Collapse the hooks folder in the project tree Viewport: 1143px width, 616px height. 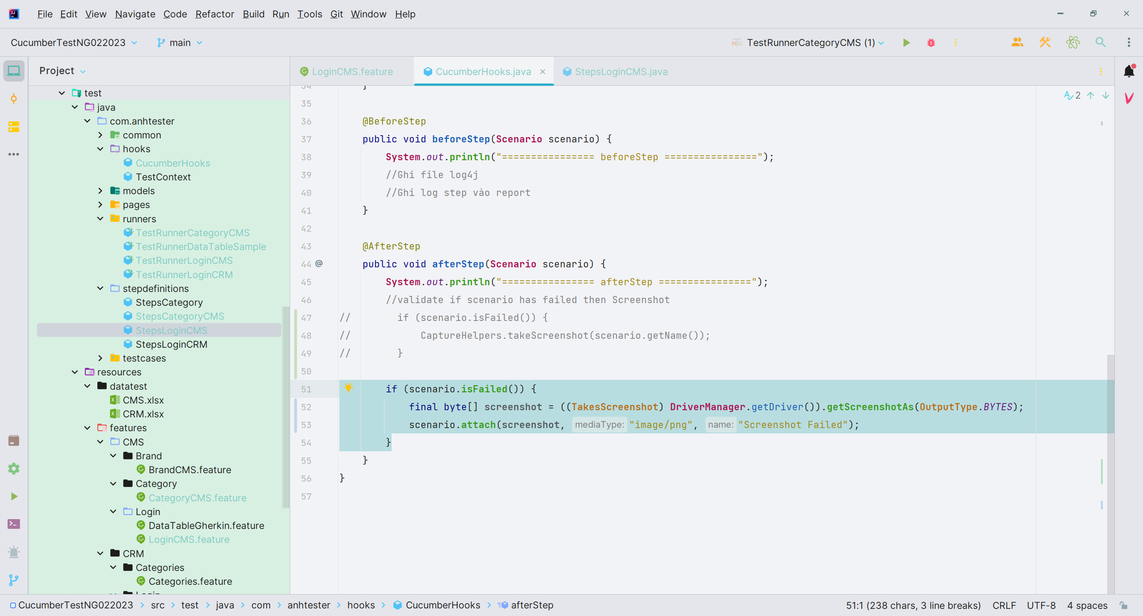tap(100, 149)
